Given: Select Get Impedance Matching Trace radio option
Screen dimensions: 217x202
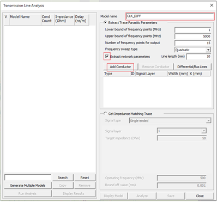Looking at the screenshot, I should point(105,114).
